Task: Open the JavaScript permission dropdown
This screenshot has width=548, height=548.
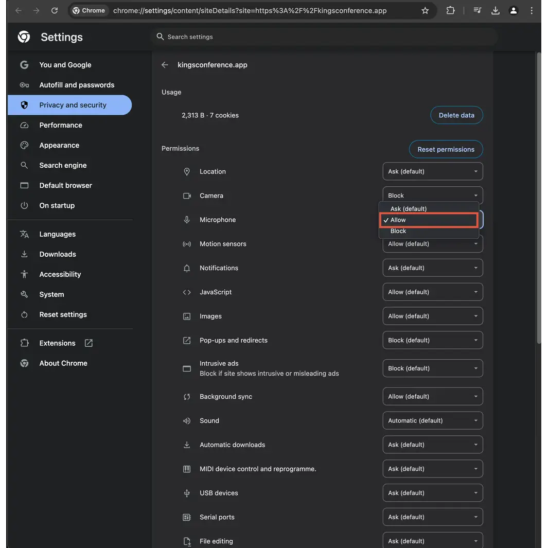Action: coord(433,292)
